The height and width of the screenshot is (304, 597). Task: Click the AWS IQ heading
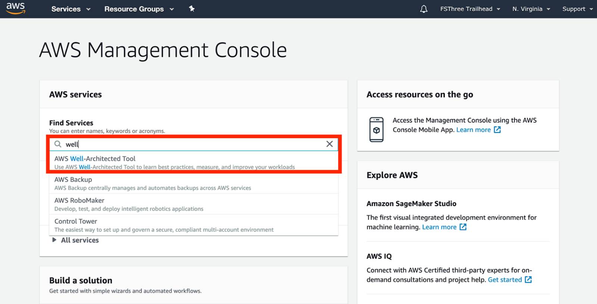click(379, 256)
